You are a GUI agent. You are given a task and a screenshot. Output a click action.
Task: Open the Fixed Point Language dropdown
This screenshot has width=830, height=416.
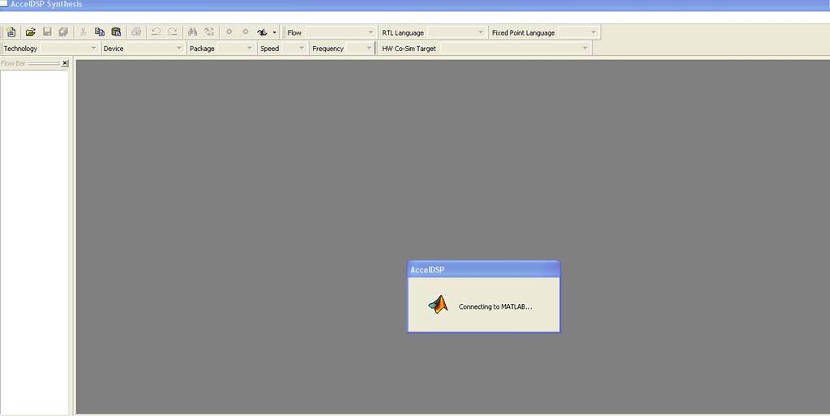coord(578,32)
